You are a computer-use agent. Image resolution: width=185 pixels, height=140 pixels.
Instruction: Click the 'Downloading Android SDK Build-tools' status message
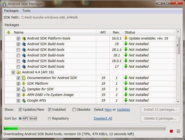(69, 134)
